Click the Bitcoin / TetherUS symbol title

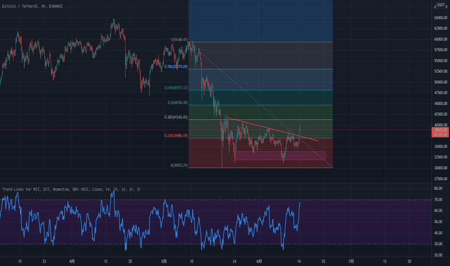tap(32, 6)
